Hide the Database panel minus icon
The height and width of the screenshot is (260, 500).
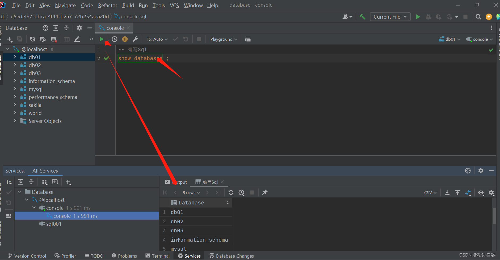coord(90,28)
